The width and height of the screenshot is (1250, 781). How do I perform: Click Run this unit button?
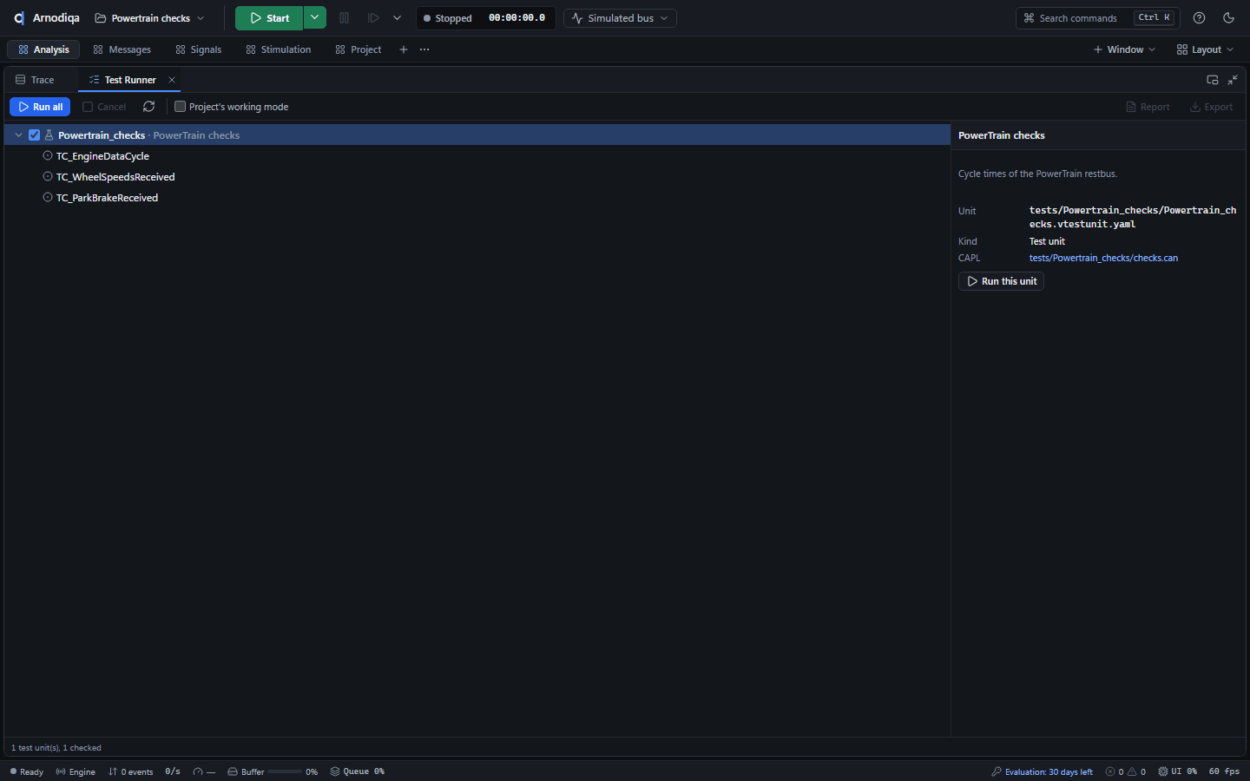click(x=1001, y=281)
